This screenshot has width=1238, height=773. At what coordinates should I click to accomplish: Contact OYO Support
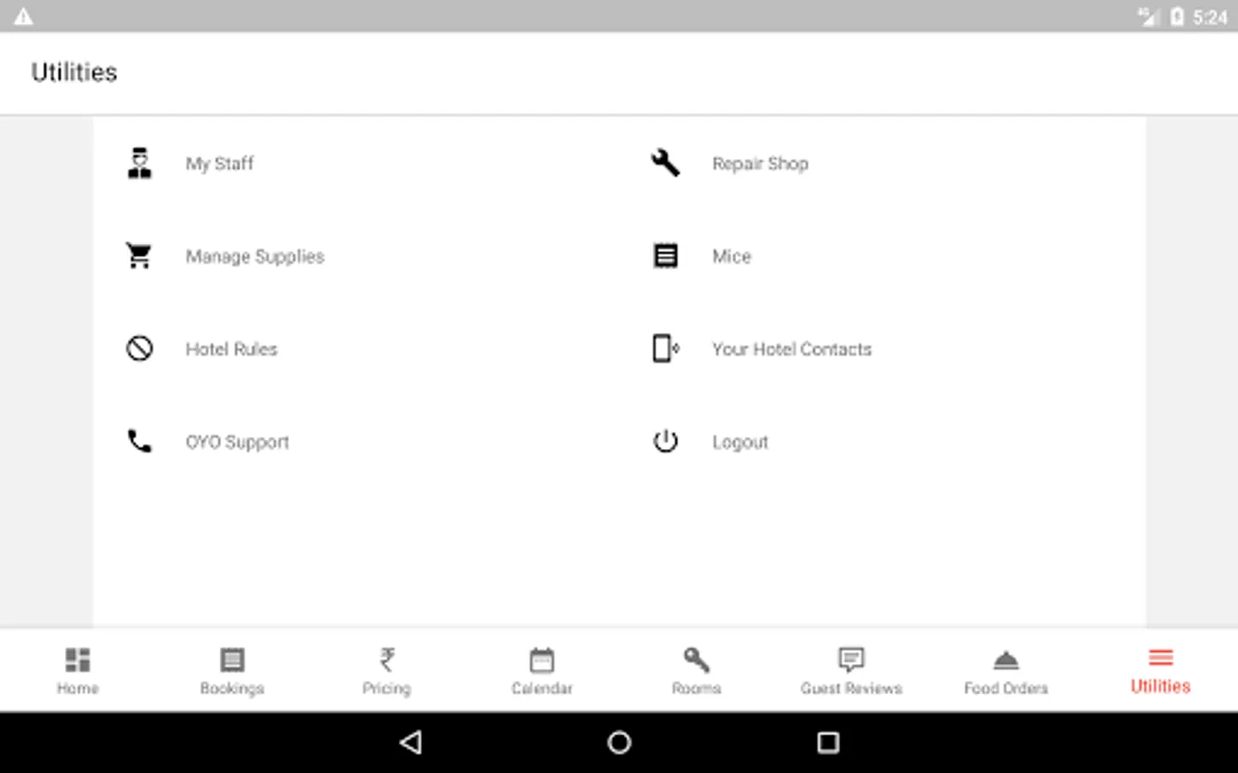[237, 442]
